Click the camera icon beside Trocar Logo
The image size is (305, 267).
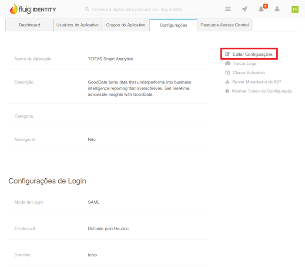point(228,63)
